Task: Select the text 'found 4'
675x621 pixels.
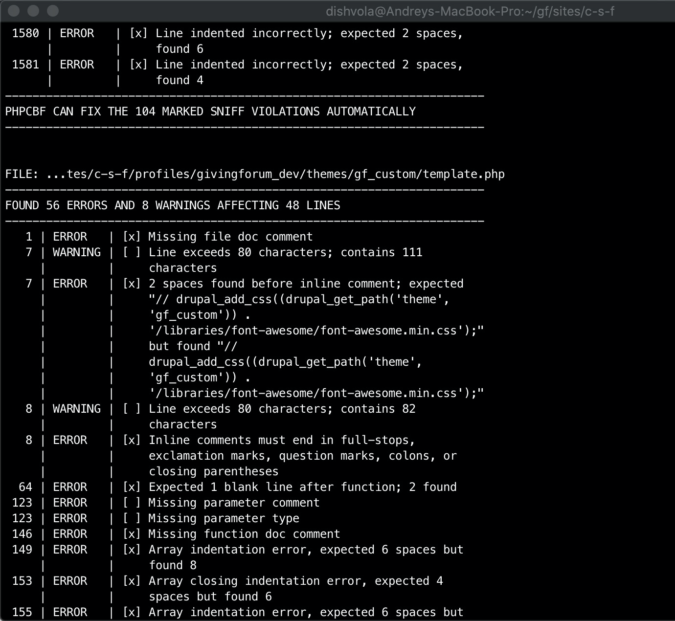Action: tap(180, 80)
